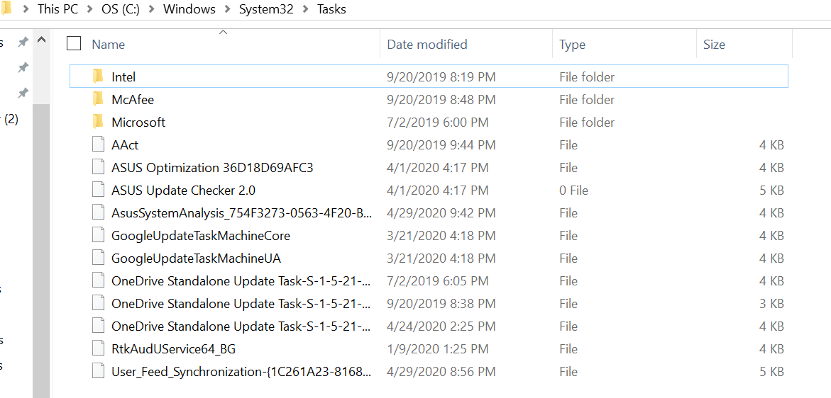Click the AsusSystemAnalysis file icon
Image resolution: width=831 pixels, height=398 pixels.
point(98,213)
